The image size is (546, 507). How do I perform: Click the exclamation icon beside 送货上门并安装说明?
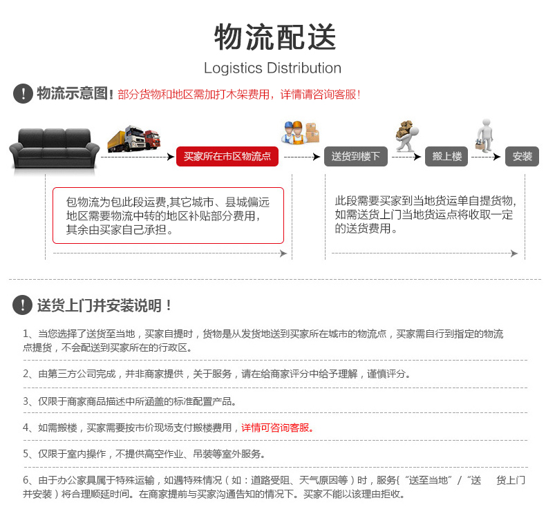pos(23,305)
